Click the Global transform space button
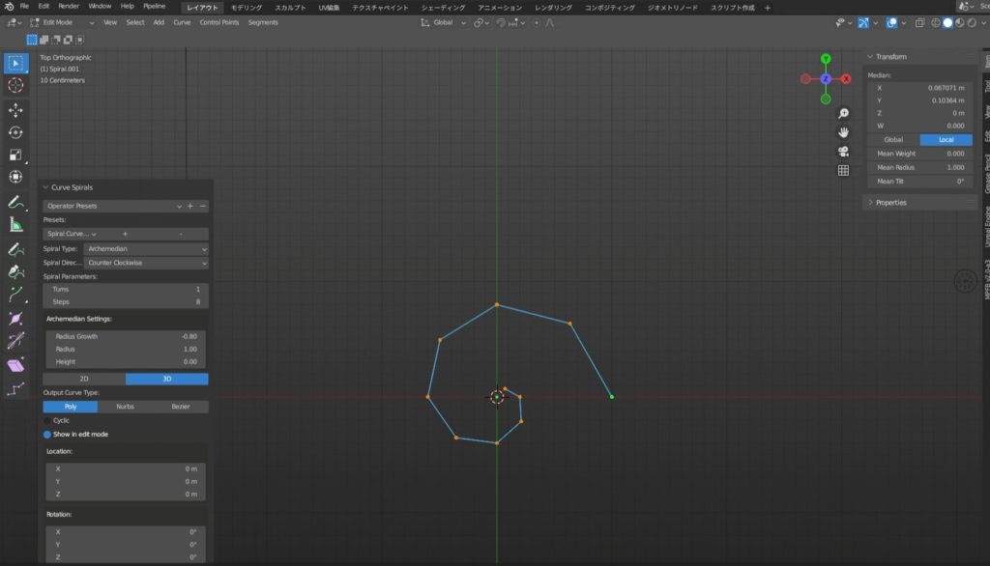 893,140
